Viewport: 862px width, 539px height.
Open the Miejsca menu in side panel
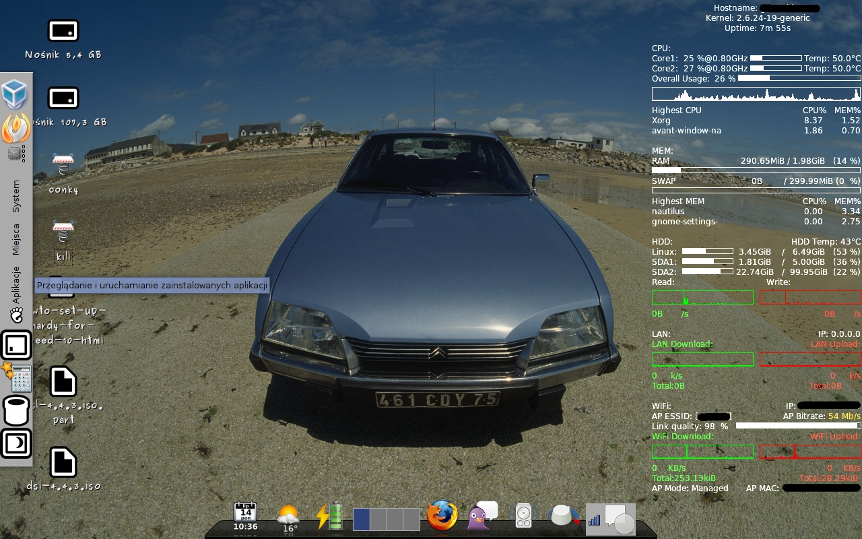point(15,239)
